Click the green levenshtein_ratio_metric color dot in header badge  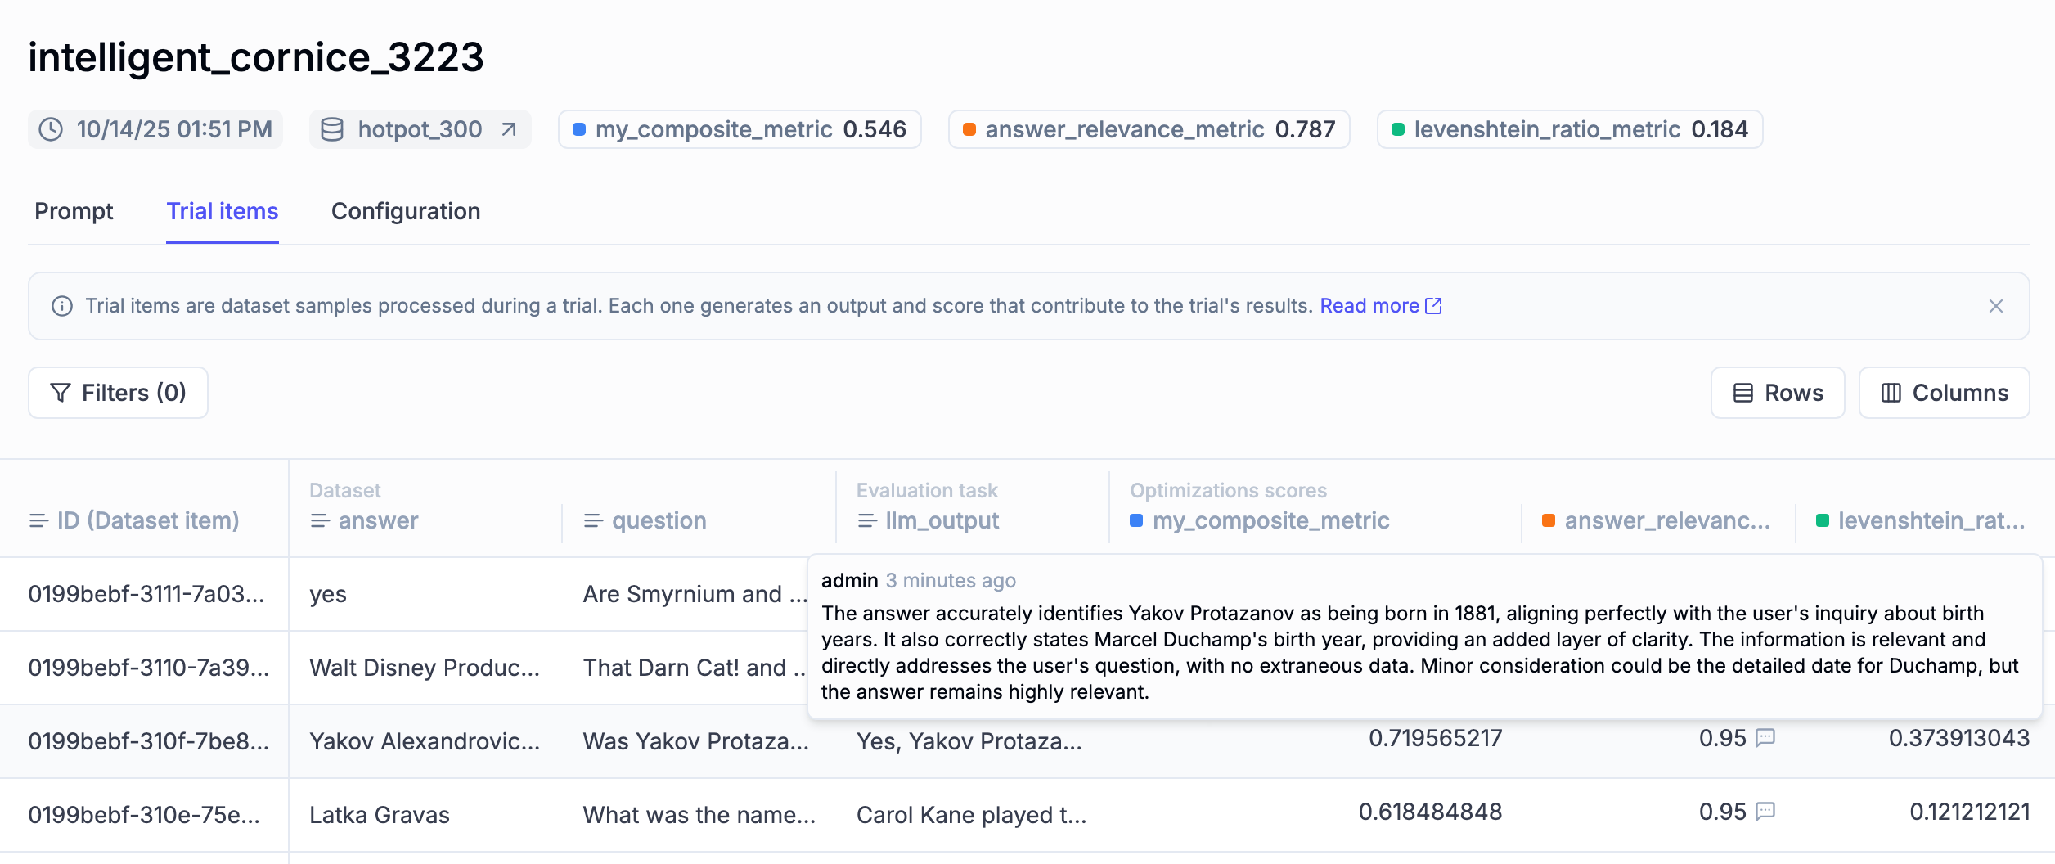tap(1398, 129)
